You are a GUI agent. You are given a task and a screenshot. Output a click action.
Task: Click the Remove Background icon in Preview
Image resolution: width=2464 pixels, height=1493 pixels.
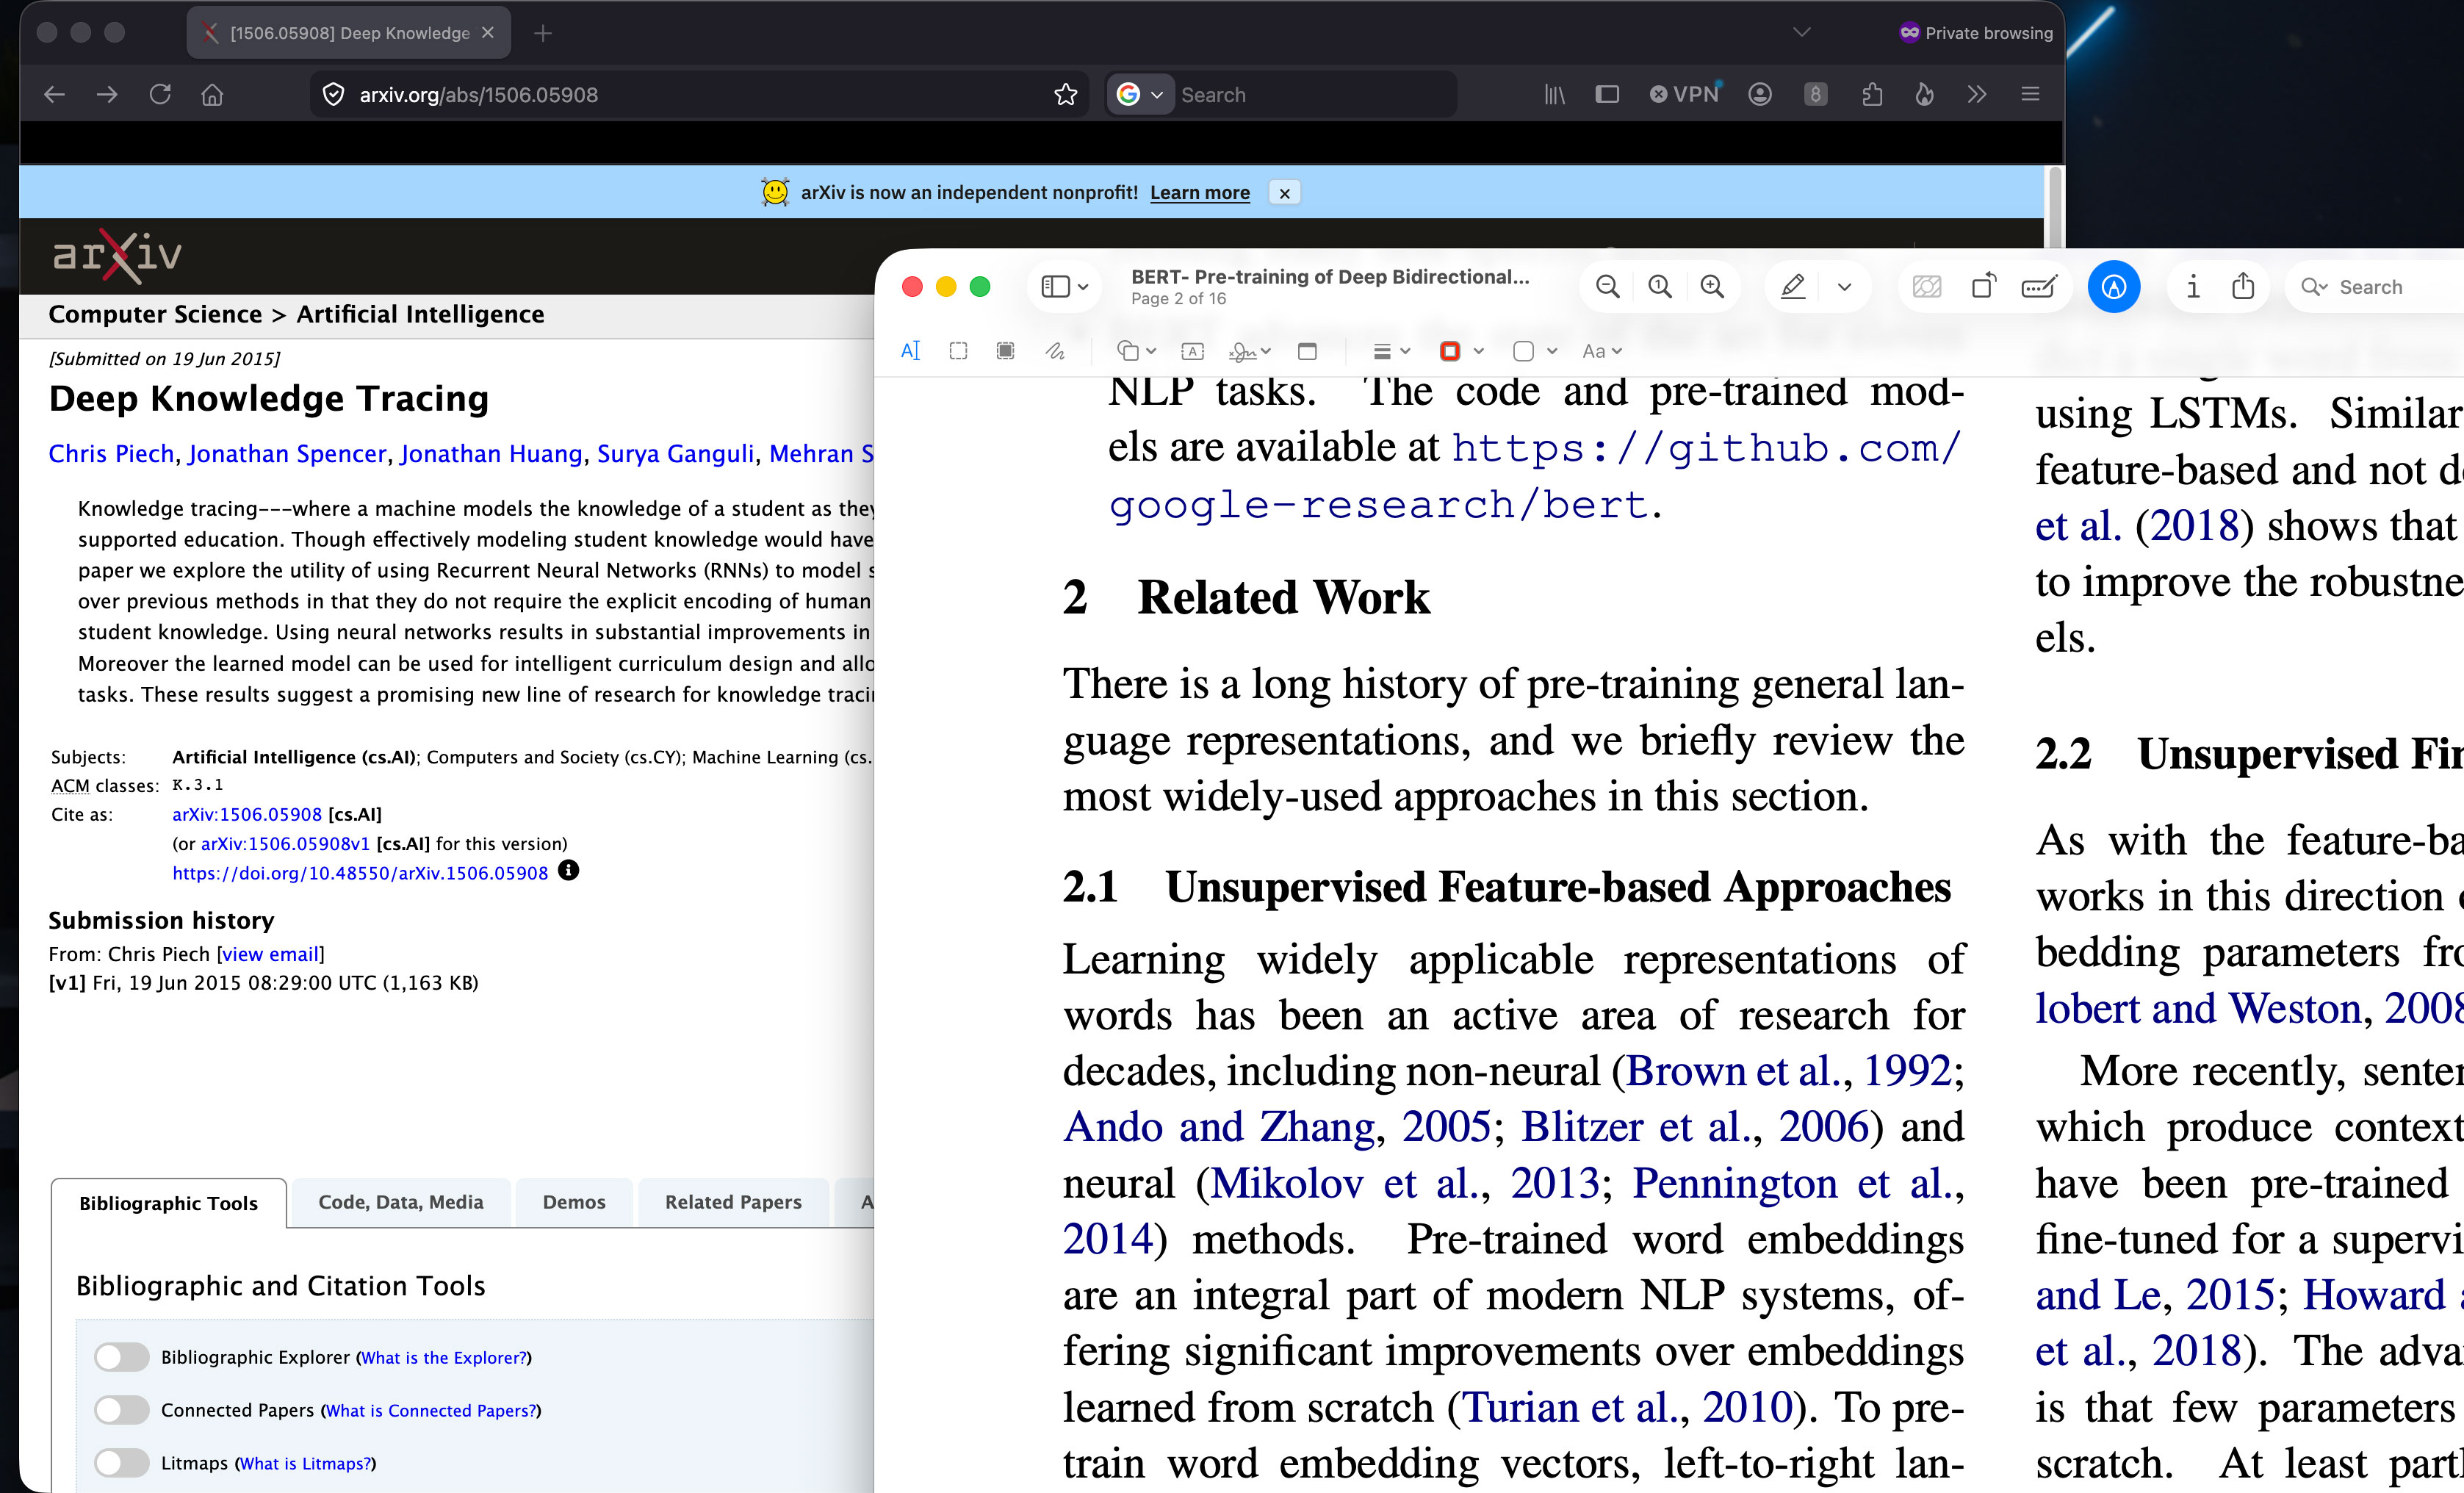tap(1926, 287)
